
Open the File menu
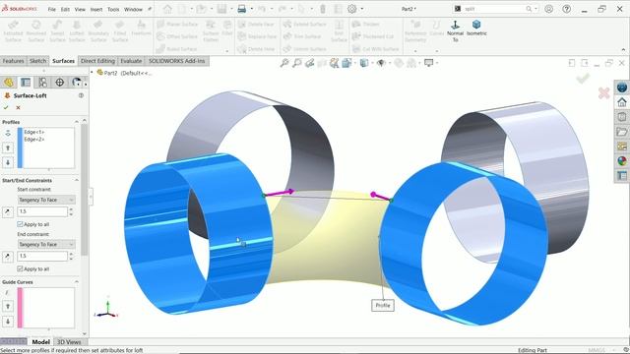52,9
